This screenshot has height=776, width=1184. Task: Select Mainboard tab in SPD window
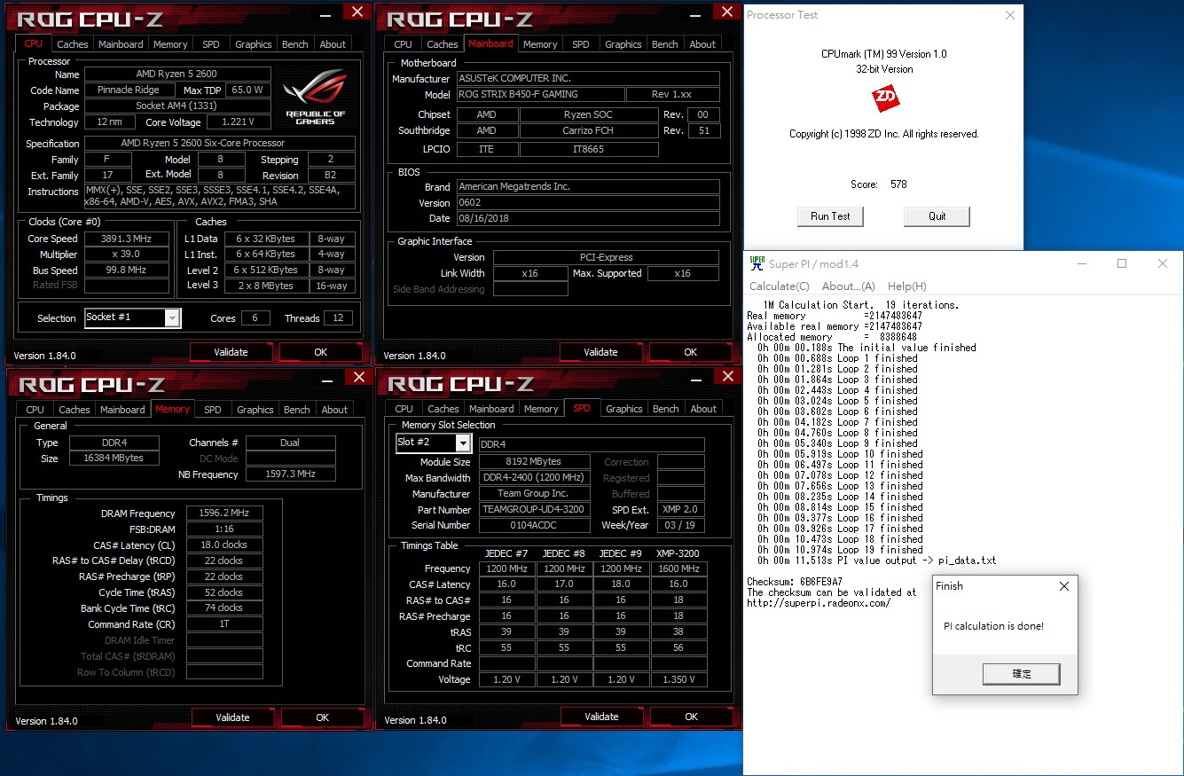click(491, 409)
